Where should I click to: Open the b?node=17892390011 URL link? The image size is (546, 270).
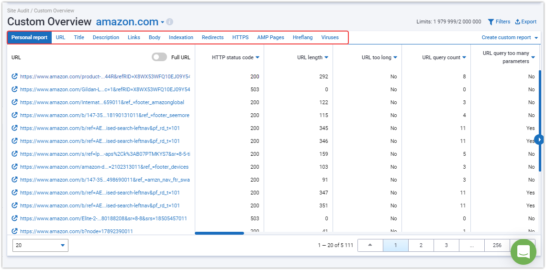click(76, 231)
